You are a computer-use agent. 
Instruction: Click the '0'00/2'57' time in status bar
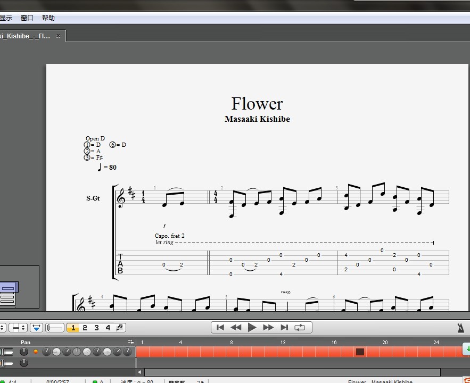coord(57,381)
